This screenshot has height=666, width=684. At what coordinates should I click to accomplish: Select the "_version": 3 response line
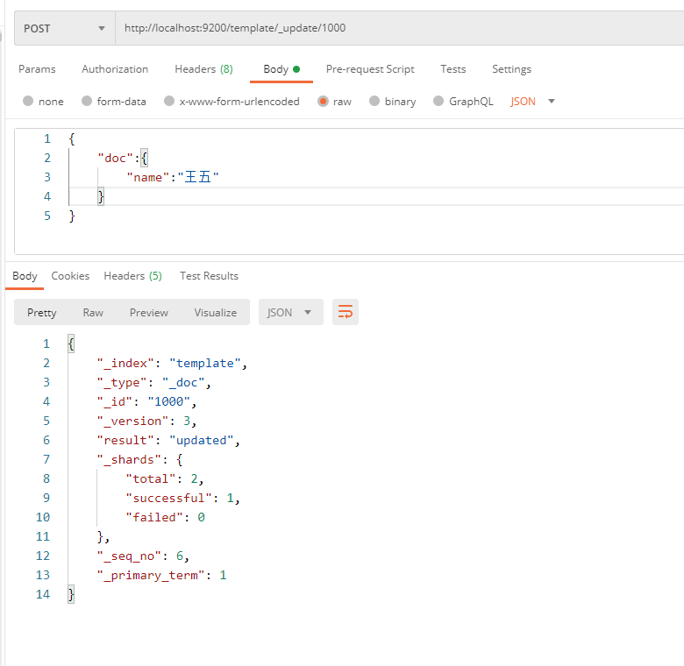click(x=146, y=421)
